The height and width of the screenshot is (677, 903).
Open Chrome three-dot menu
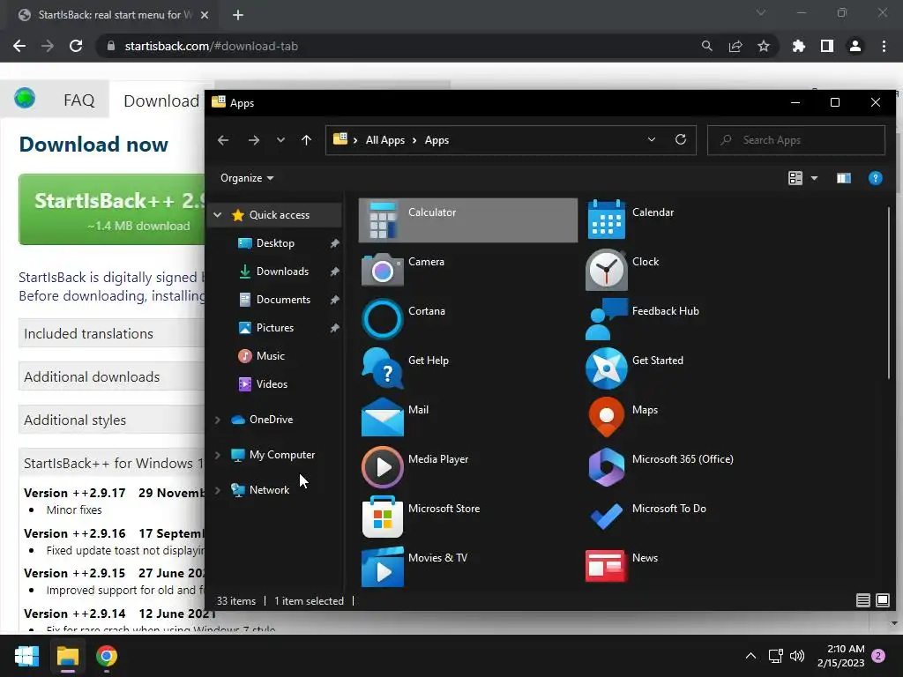(884, 46)
